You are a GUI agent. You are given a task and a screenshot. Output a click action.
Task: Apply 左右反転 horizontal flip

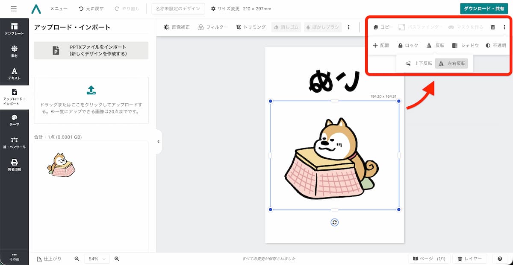451,63
